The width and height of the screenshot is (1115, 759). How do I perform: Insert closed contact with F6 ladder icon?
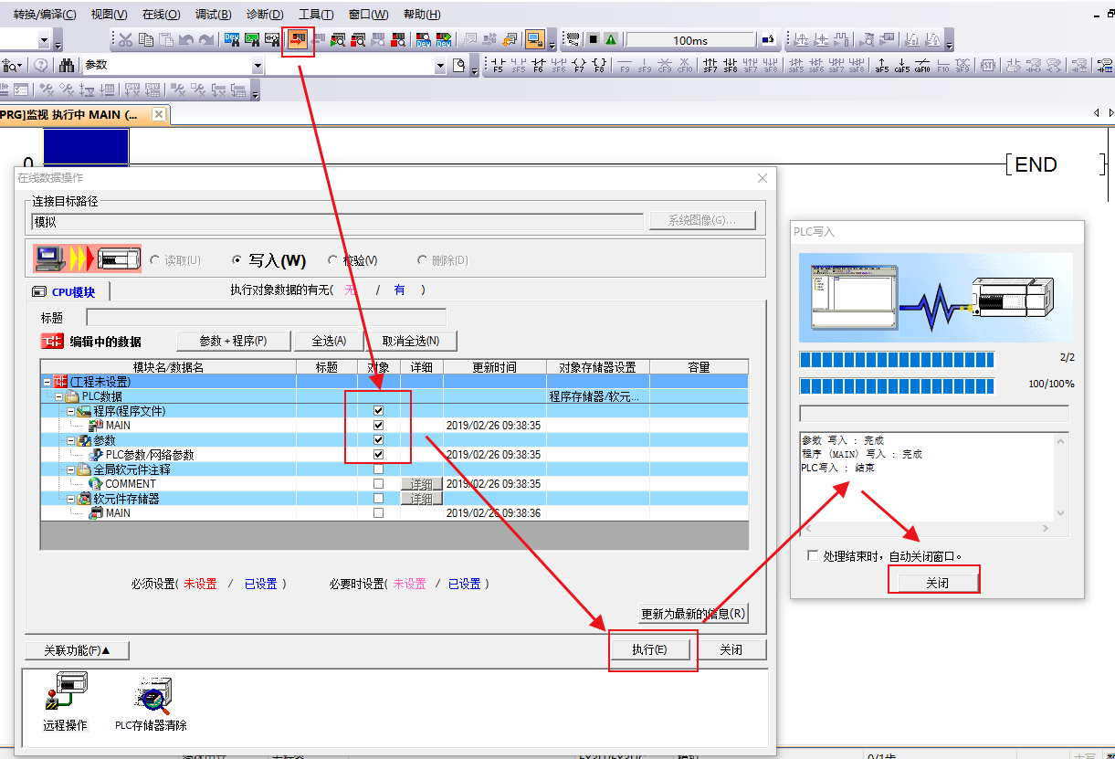tap(538, 66)
